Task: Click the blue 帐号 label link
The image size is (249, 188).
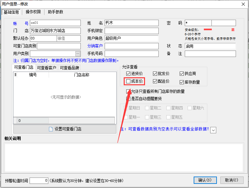Action: (21, 24)
